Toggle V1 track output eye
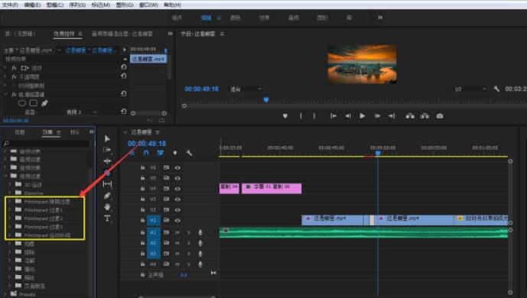The height and width of the screenshot is (298, 527). pos(177,220)
